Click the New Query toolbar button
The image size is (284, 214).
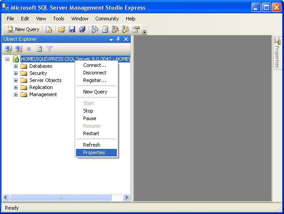pyautogui.click(x=23, y=29)
